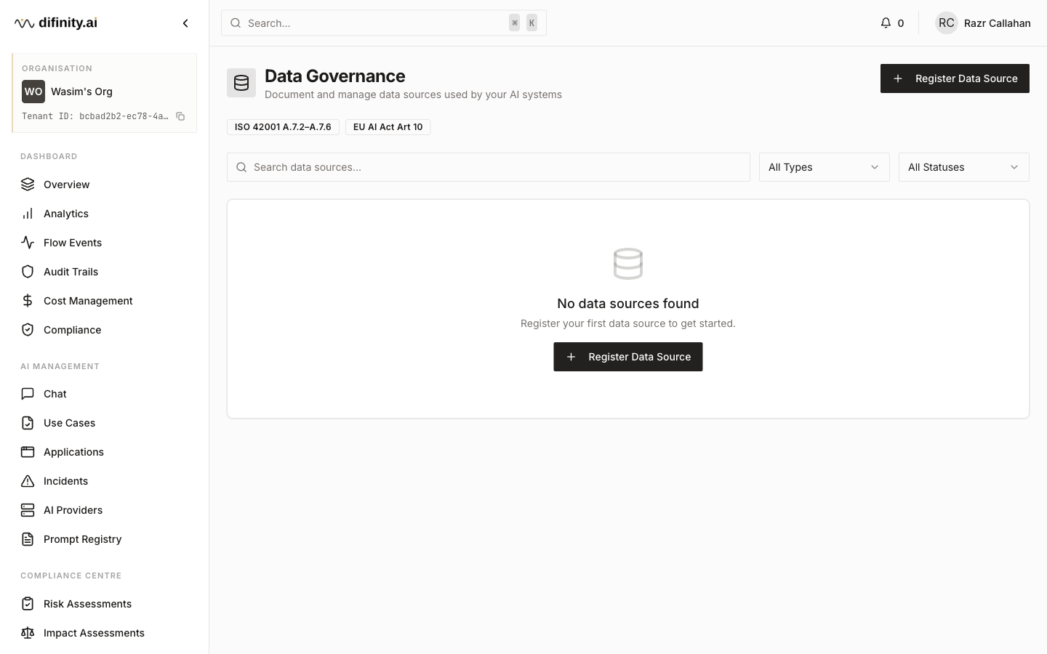Viewport: 1047px width, 654px height.
Task: Click the difinity.ai logo
Action: [56, 23]
